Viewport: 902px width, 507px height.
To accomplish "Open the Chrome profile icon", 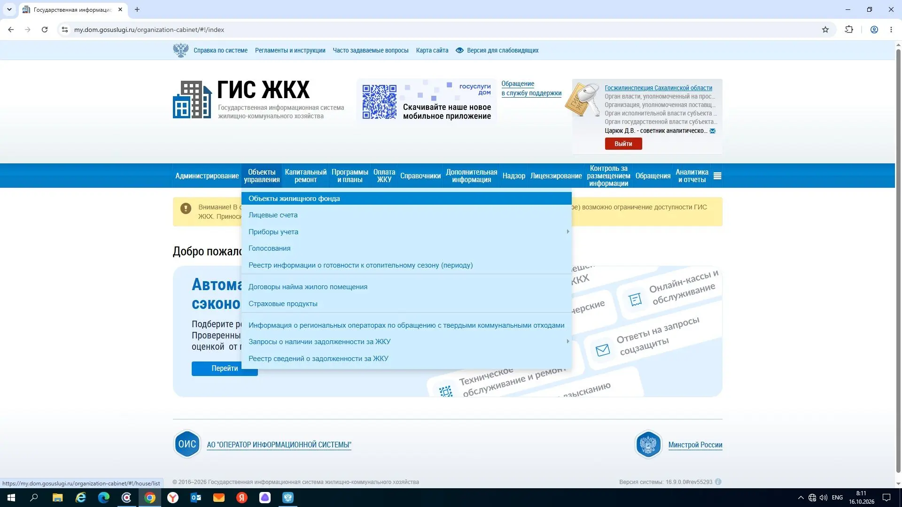I will tap(874, 30).
